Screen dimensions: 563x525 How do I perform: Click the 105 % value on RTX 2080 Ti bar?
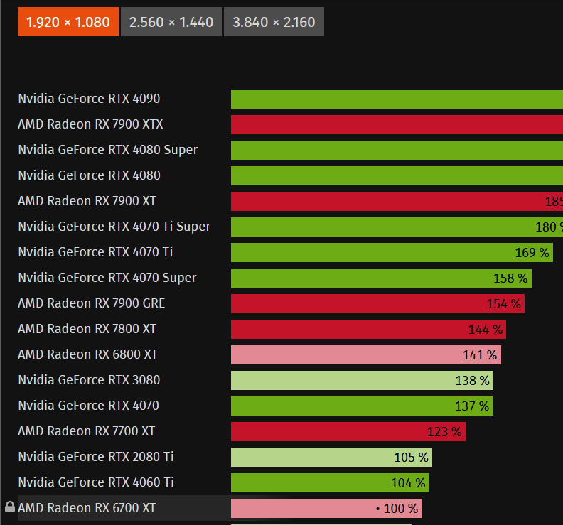point(411,458)
